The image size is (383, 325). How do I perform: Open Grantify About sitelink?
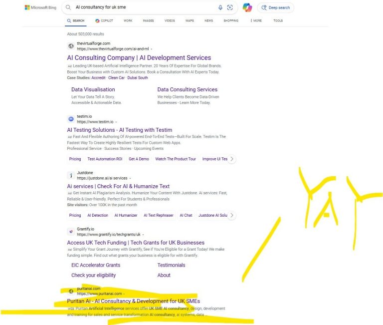164,275
